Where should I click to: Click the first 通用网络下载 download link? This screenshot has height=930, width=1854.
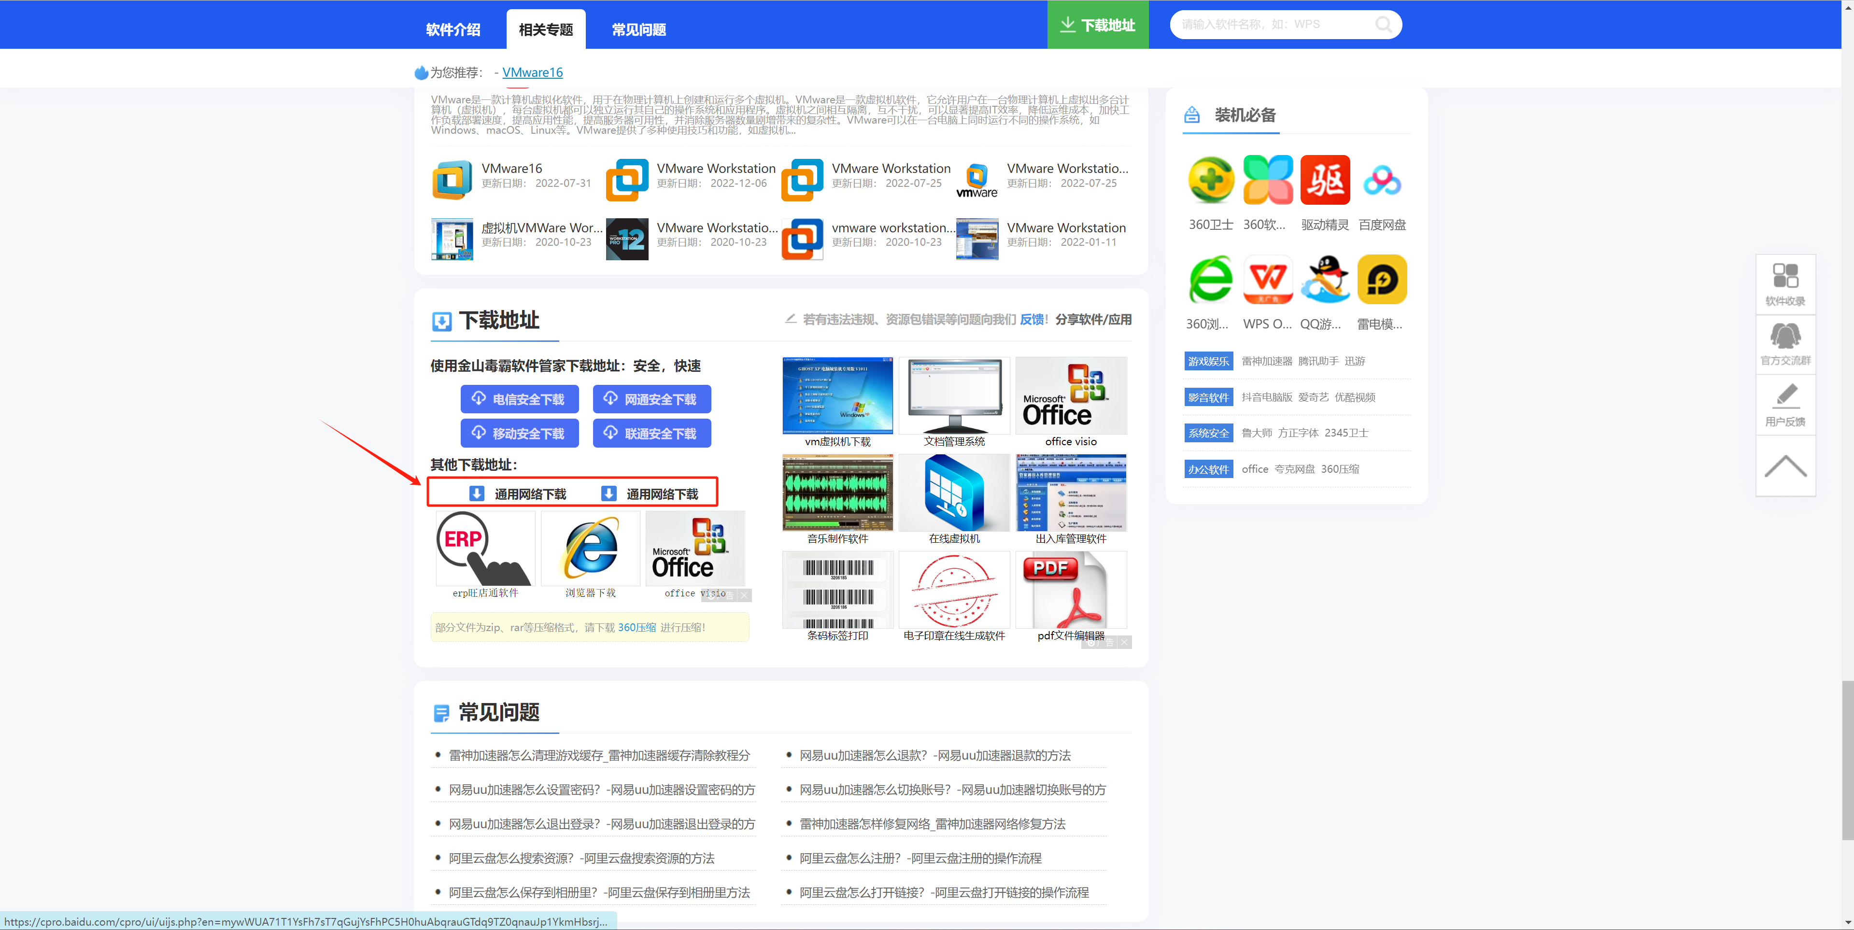[518, 494]
